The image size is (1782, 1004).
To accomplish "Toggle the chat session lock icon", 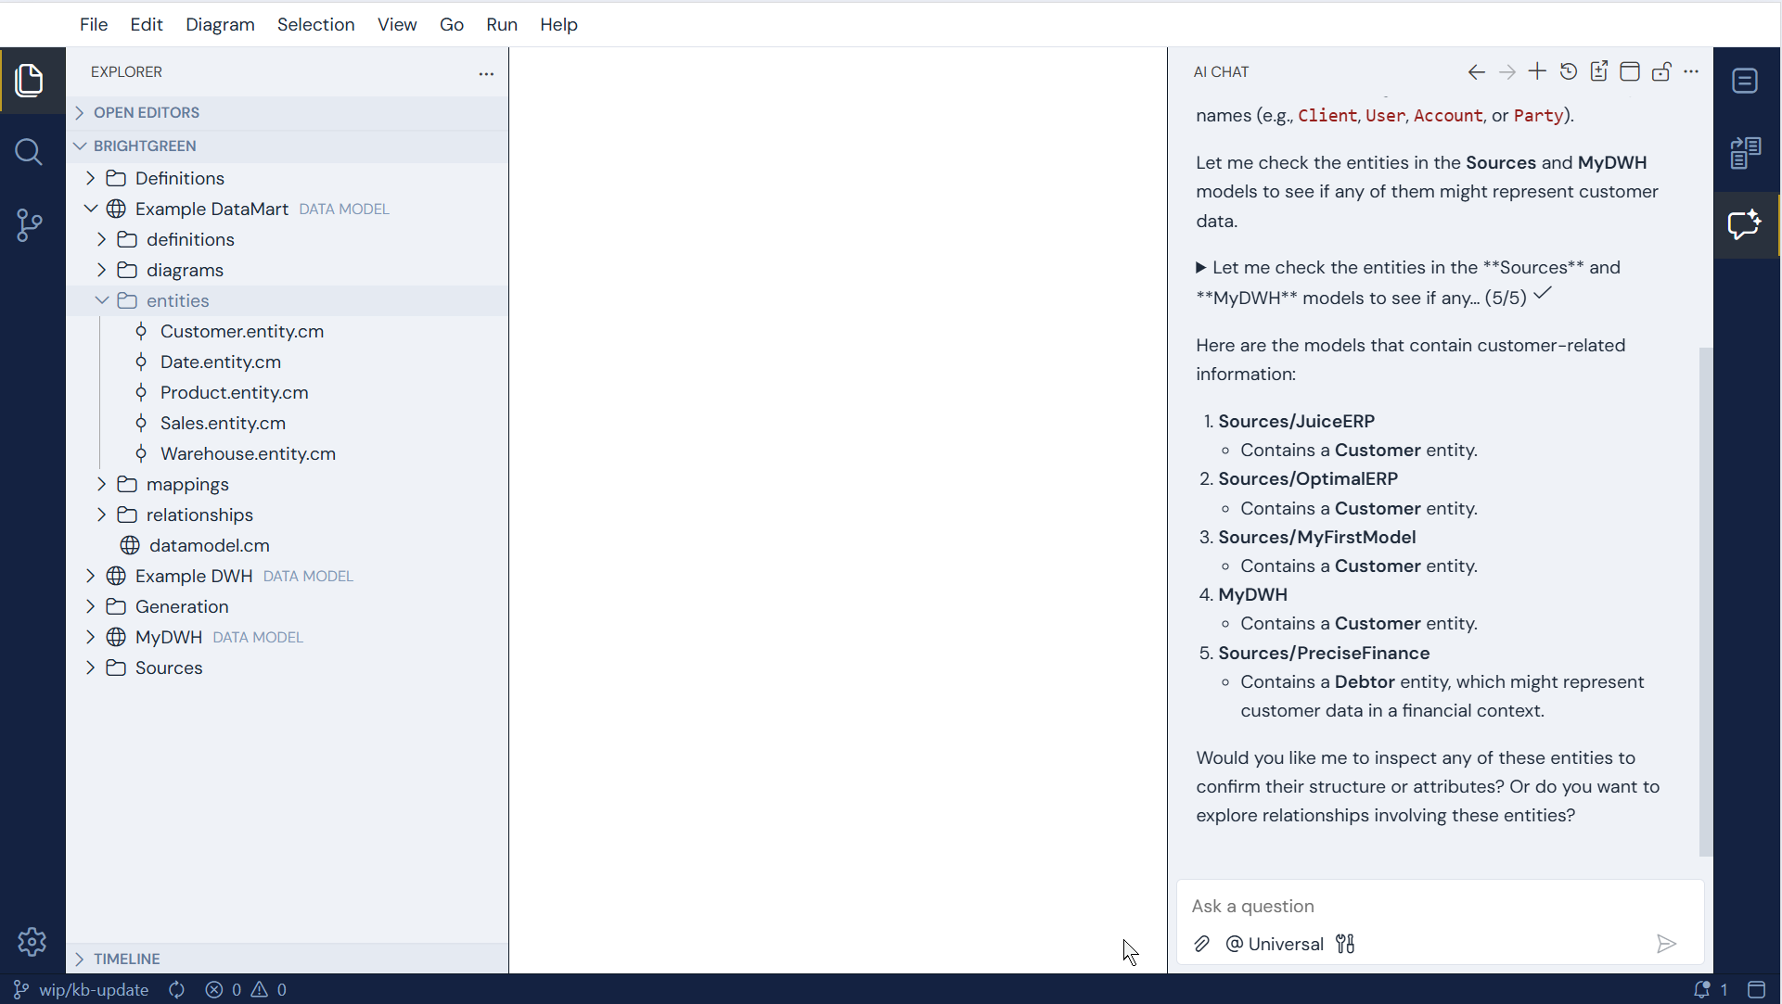I will point(1661,71).
